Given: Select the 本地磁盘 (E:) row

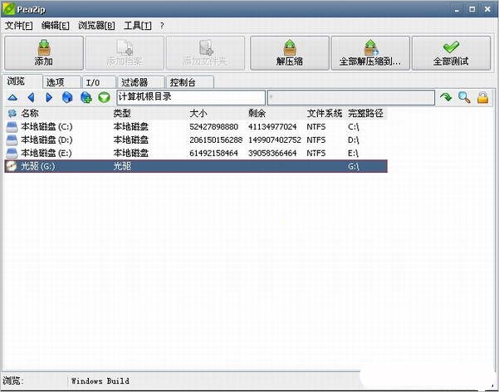Looking at the screenshot, I should tap(196, 153).
